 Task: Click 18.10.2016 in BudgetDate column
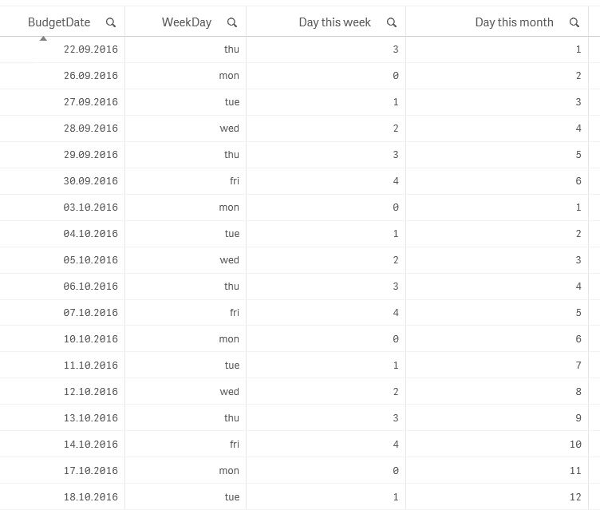click(x=90, y=497)
